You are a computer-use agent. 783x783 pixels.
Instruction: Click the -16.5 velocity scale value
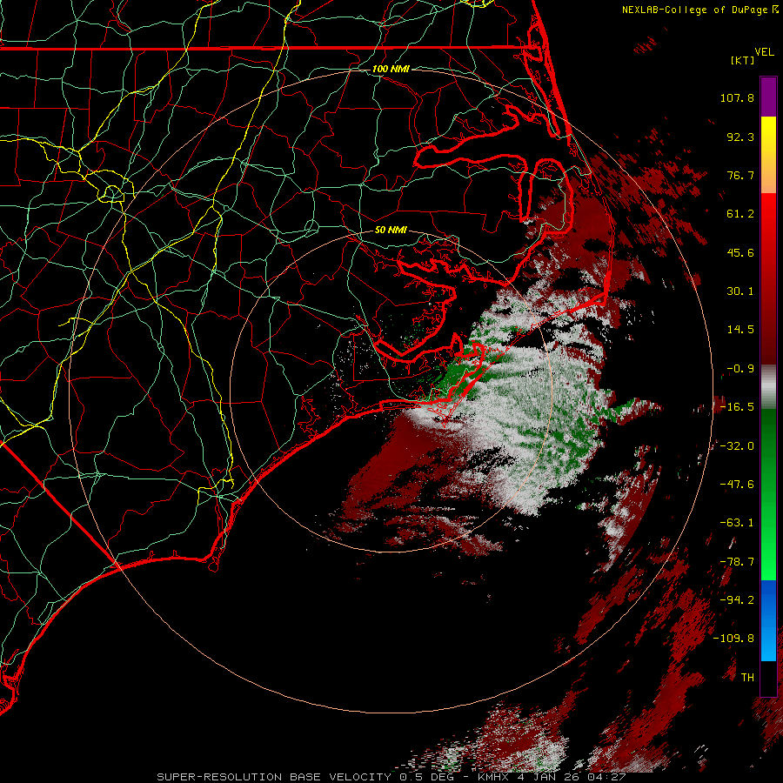coord(737,407)
